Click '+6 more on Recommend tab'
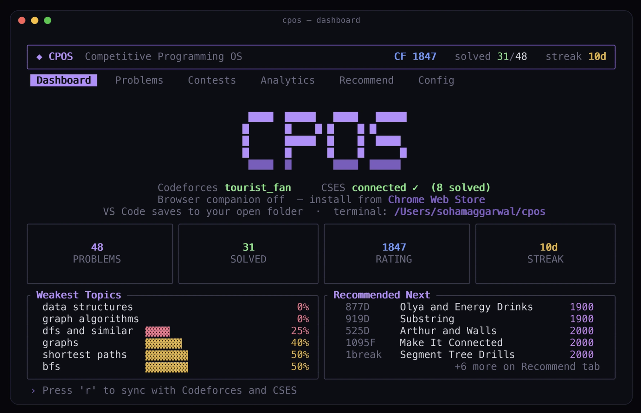Screen dimensions: 641x413 coord(527,367)
